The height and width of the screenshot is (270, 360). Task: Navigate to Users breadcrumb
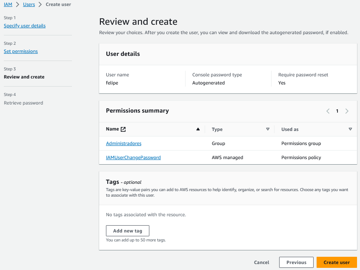(29, 4)
